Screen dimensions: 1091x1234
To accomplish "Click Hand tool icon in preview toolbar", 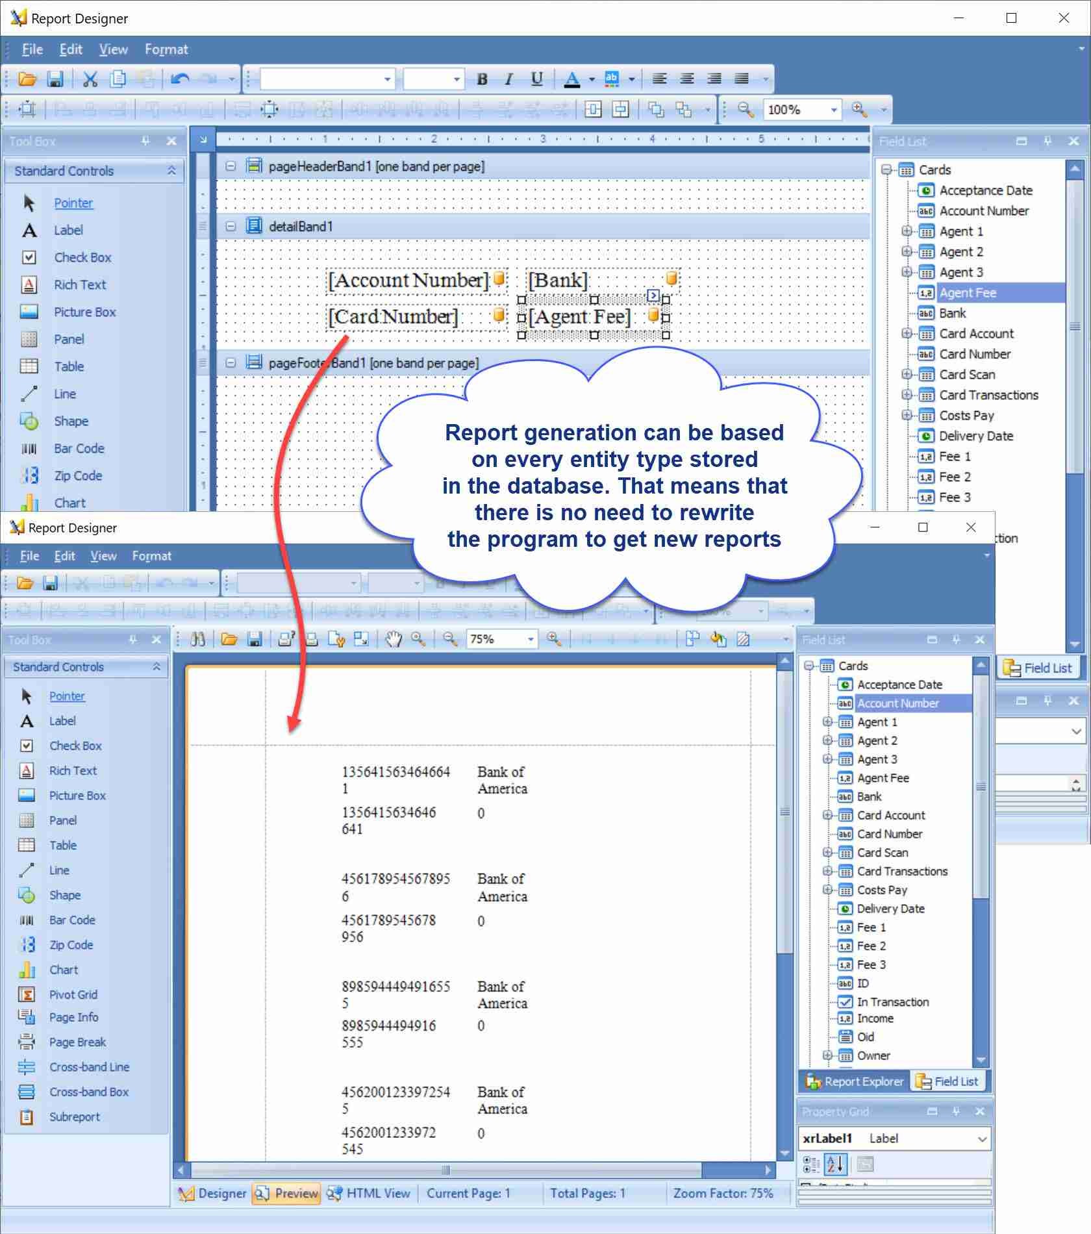I will (x=394, y=639).
